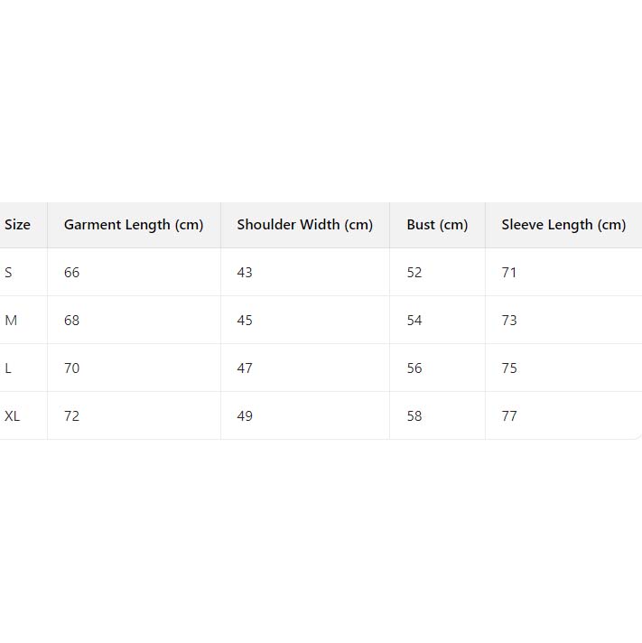Click the Garment Length (cm) header
This screenshot has height=643, width=642.
(x=134, y=225)
